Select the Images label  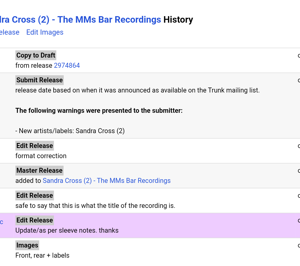point(27,245)
